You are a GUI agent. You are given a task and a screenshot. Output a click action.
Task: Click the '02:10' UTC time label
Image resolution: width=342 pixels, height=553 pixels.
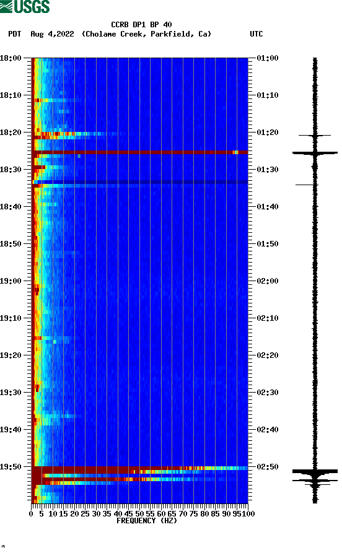point(268,318)
